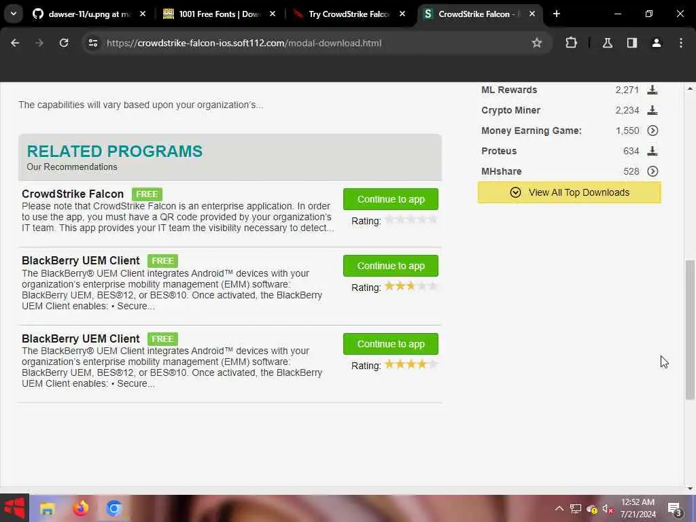The height and width of the screenshot is (522, 696).
Task: Click the muted volume tray icon
Action: coord(608,509)
